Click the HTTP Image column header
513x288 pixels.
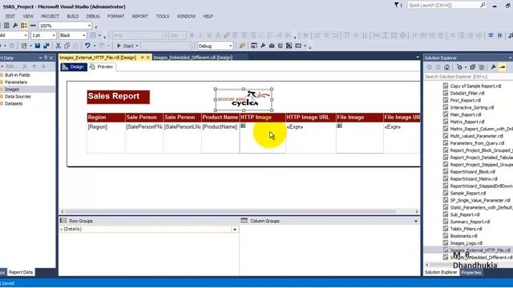click(x=262, y=118)
